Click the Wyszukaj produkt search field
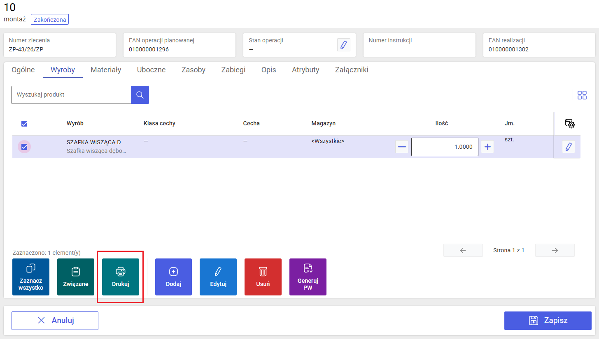Viewport: 599px width, 339px height. tap(71, 95)
